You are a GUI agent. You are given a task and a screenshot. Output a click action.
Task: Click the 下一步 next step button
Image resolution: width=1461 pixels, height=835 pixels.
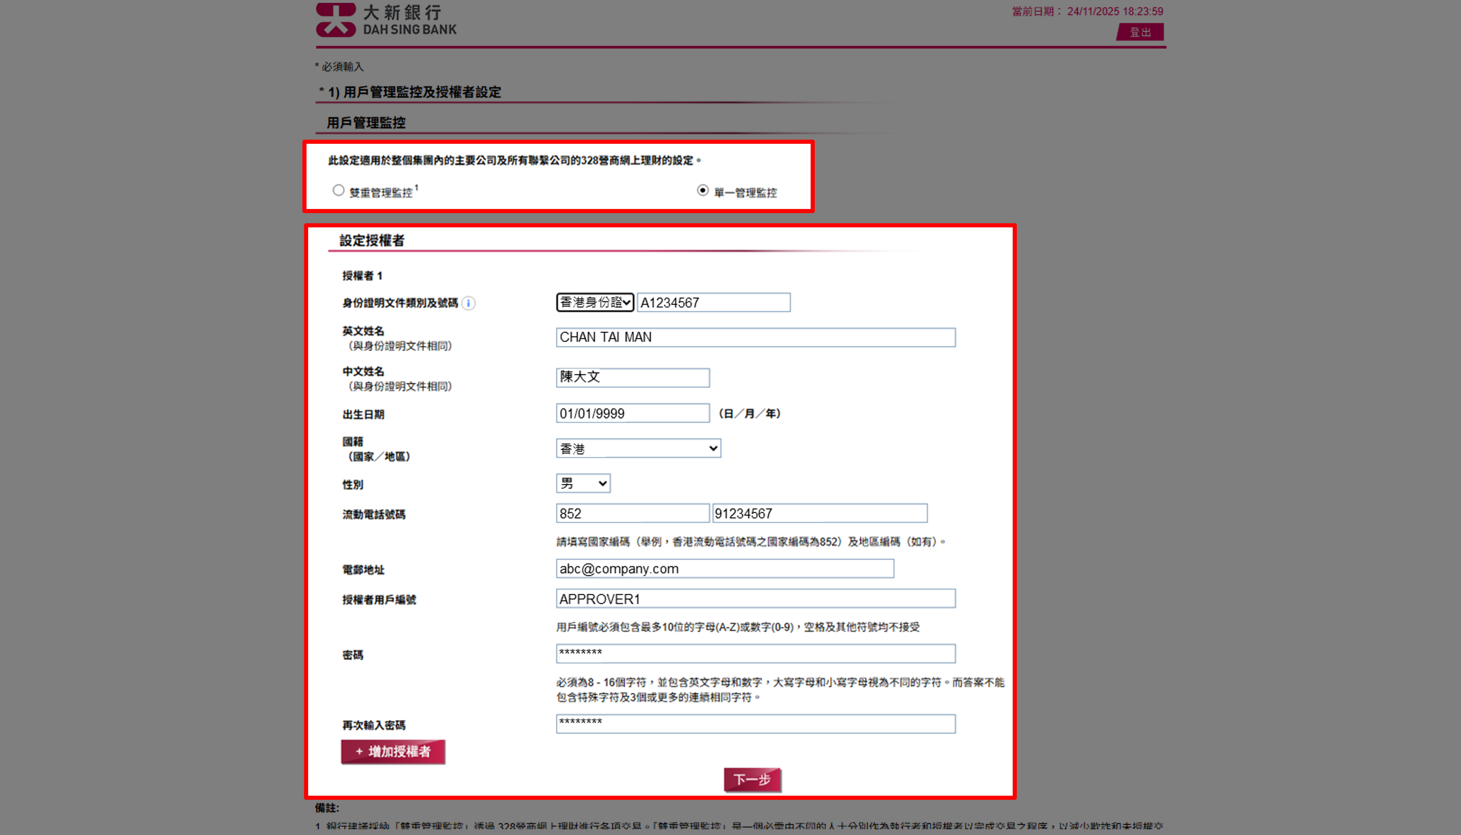(x=752, y=780)
